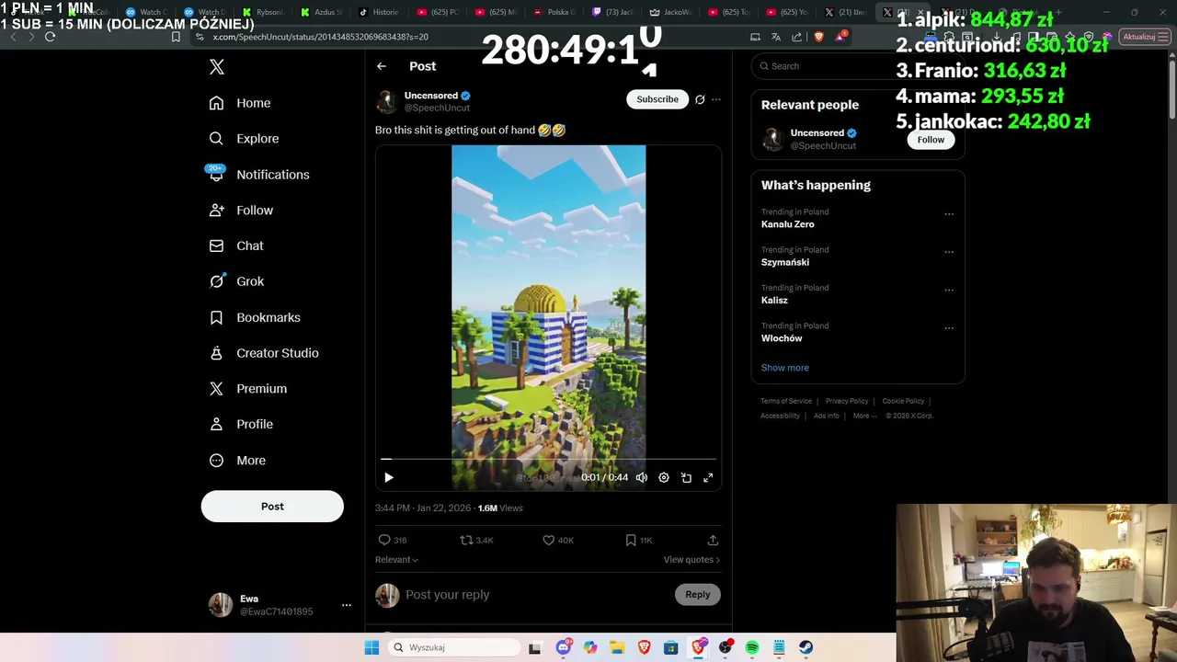Open options for the Szymański trend
This screenshot has height=662, width=1177.
pos(949,252)
